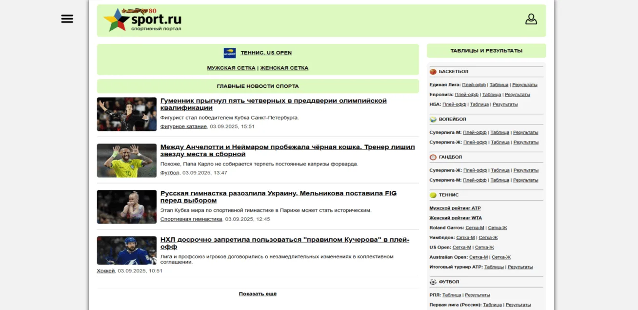Open Спортивная гимнастика category link
Viewport: 638px width, 310px height.
(x=191, y=219)
